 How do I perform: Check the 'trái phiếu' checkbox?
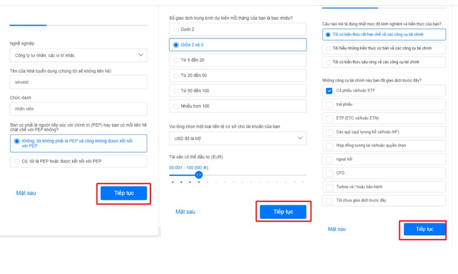pos(329,105)
